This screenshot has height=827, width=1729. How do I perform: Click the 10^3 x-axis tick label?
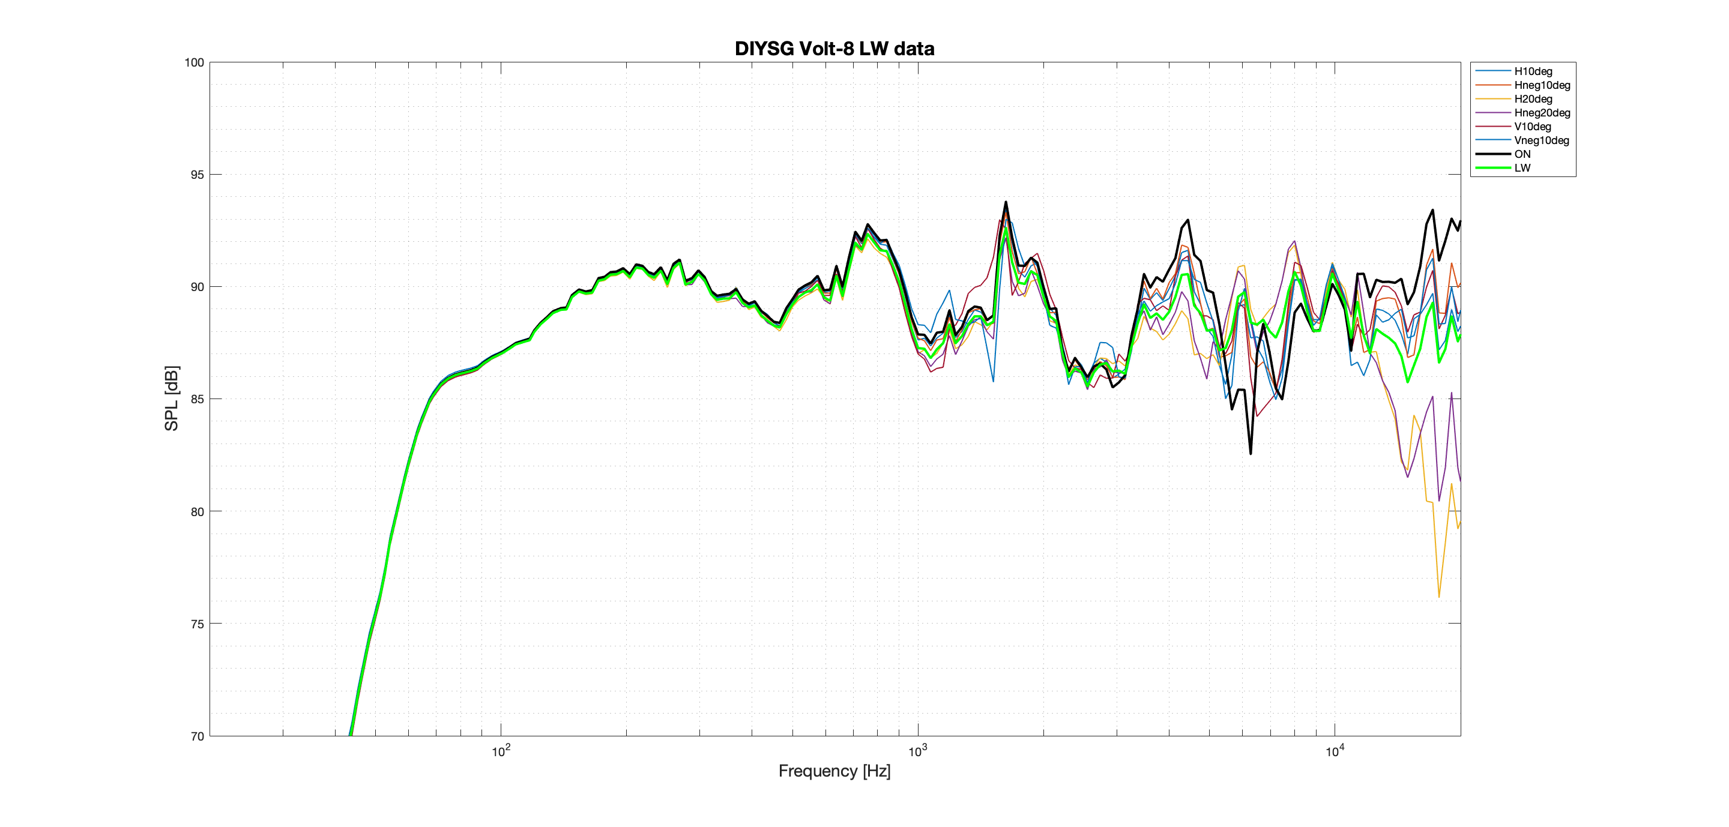click(917, 751)
